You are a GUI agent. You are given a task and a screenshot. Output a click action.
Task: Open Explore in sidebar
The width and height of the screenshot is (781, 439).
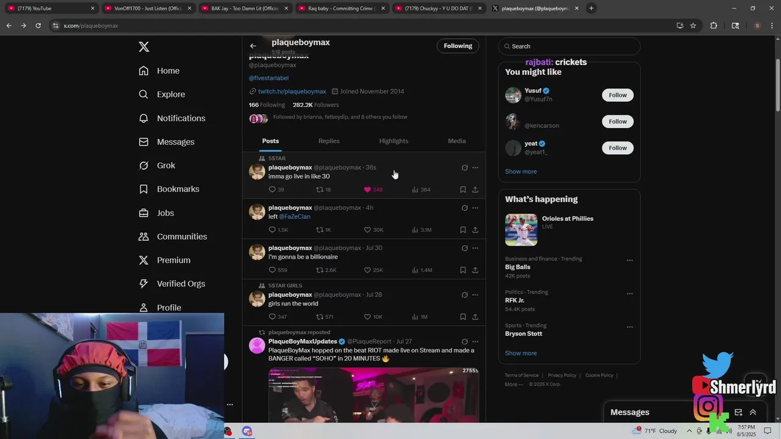(162, 95)
